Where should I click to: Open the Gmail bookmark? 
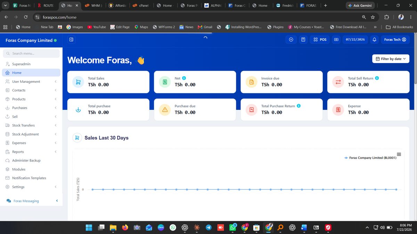[x=205, y=27]
